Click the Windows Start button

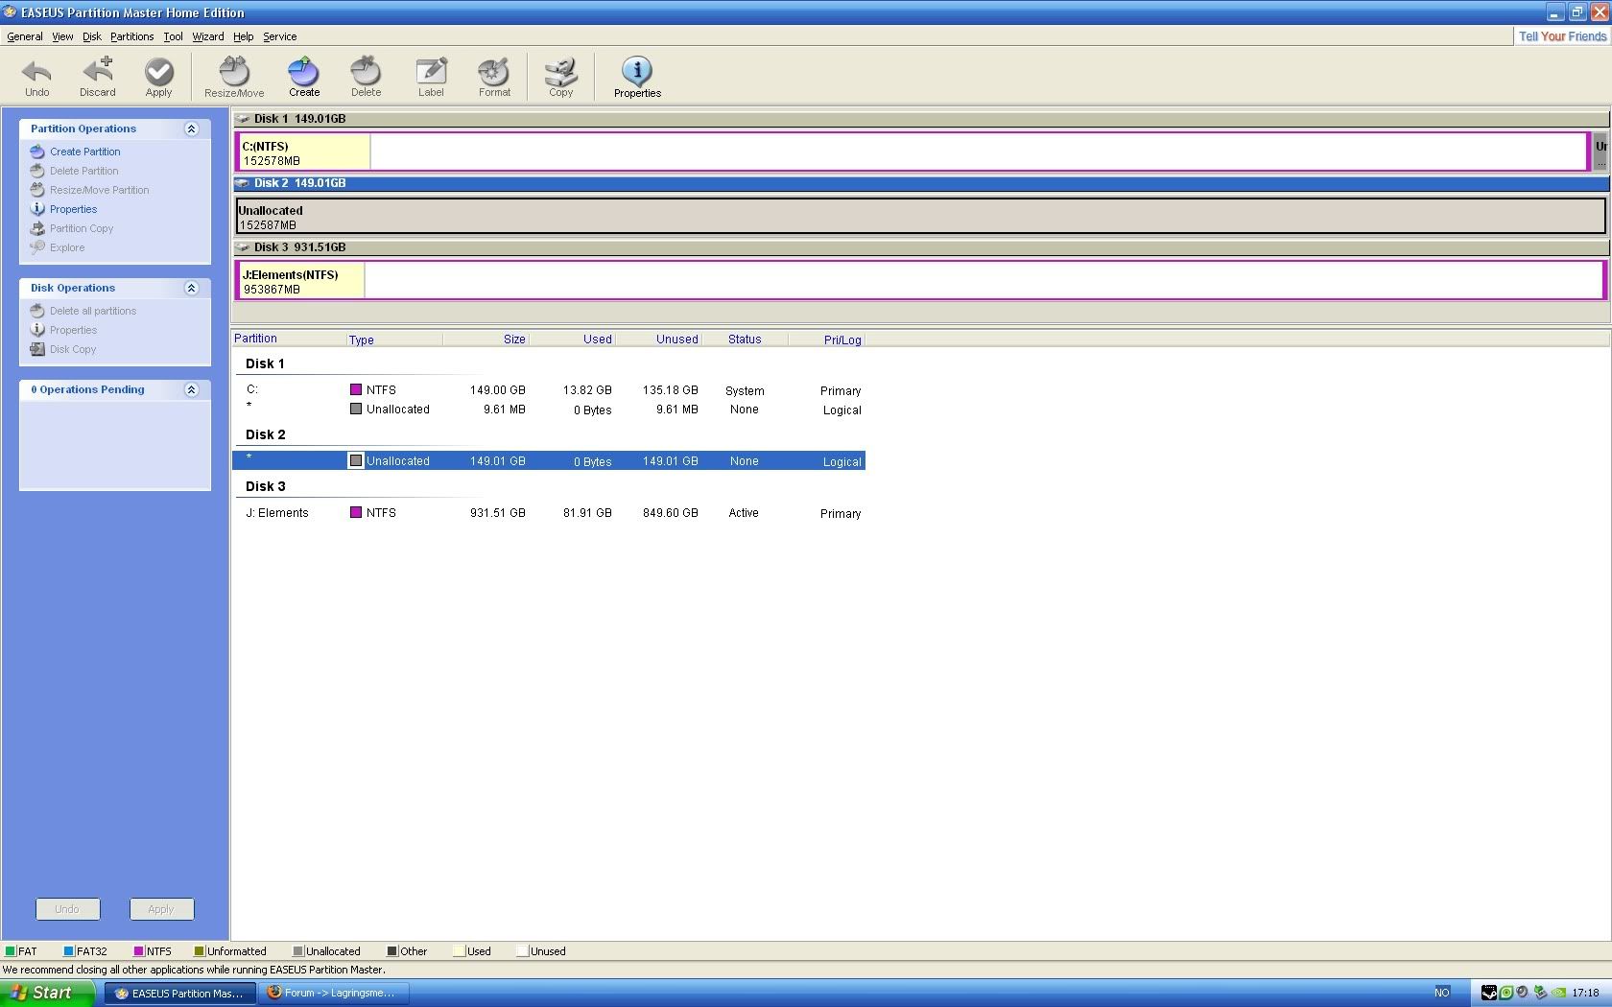(x=47, y=993)
